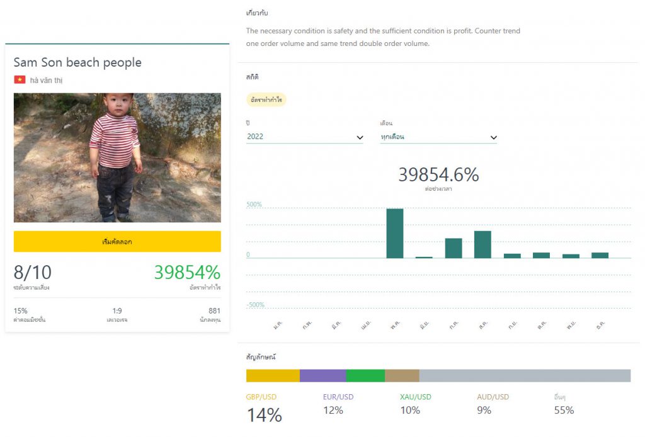Click the Sam Son beach people title
Viewport: 645px width, 437px height.
coord(77,62)
